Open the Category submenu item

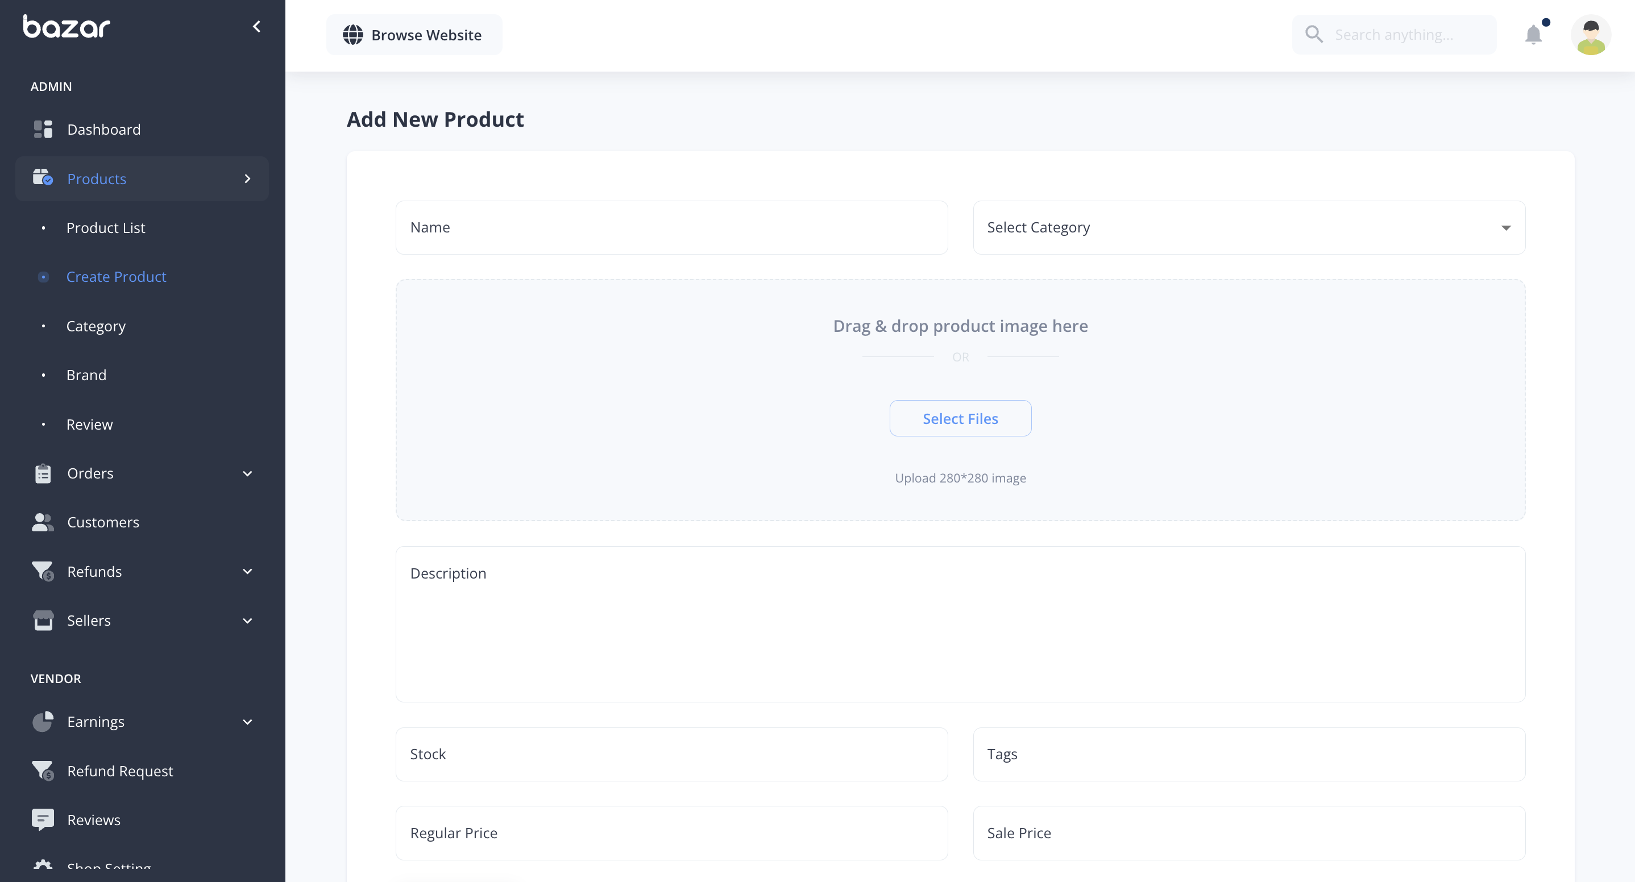(96, 326)
